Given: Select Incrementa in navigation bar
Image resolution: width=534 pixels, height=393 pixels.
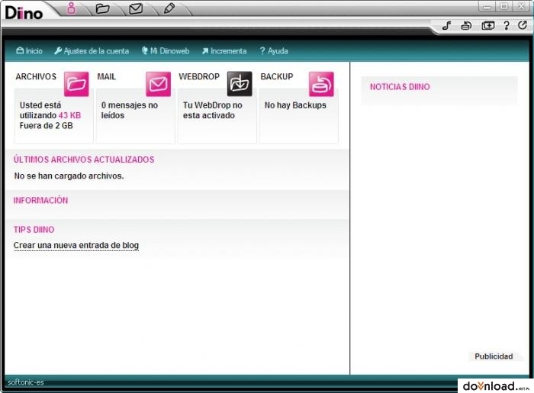Looking at the screenshot, I should click(224, 51).
